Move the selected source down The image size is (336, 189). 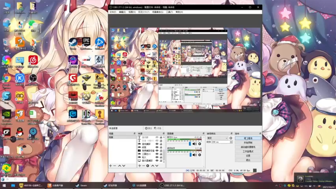[x=157, y=165]
